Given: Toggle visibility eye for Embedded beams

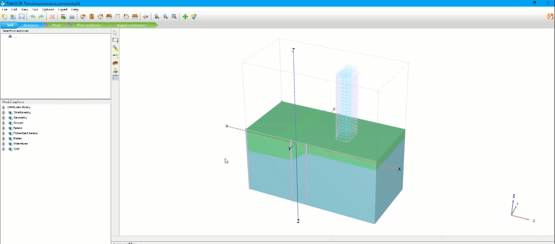Looking at the screenshot, I should 10,133.
